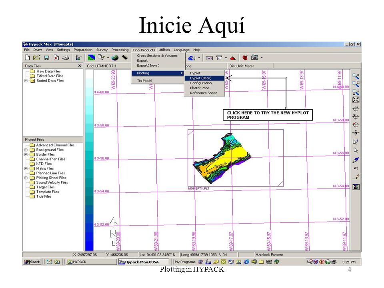The width and height of the screenshot is (384, 288).
Task: Expand the Sorted Data Files tree node
Action: 26,80
